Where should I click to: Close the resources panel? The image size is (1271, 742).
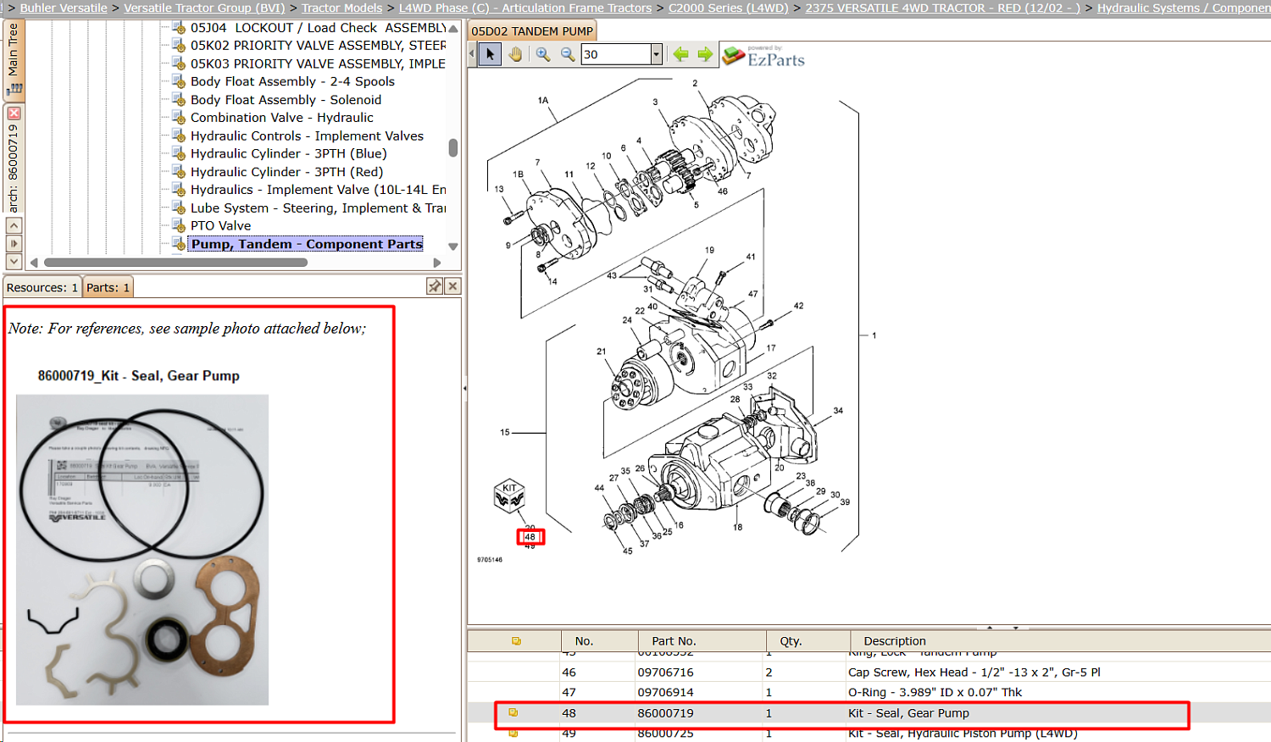[x=452, y=286]
